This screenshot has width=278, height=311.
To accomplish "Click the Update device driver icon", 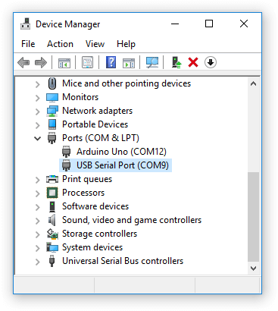I will tap(176, 62).
